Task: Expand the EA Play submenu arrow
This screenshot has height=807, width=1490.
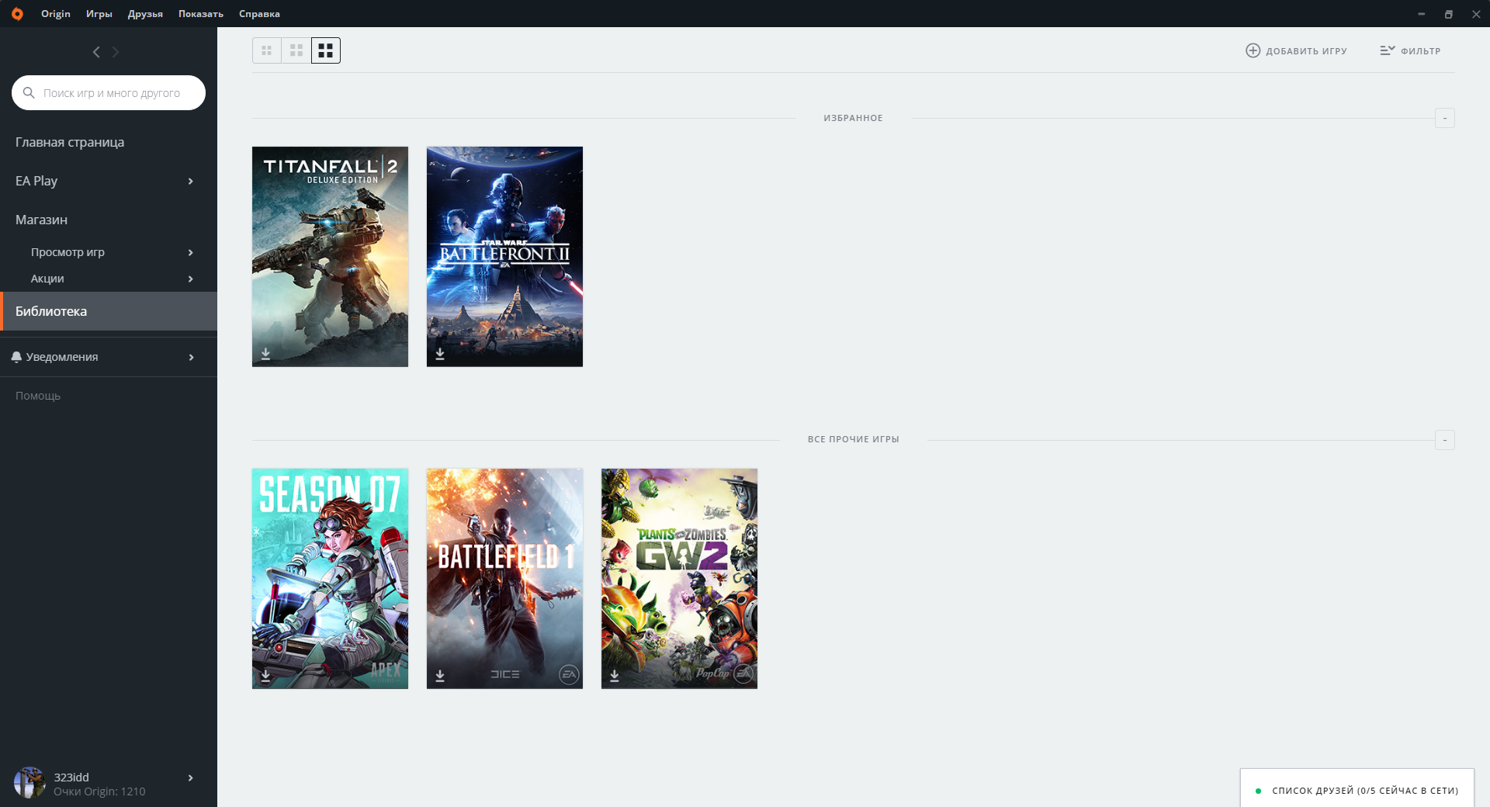Action: point(191,181)
